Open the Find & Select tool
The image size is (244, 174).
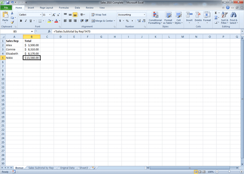click(234, 18)
